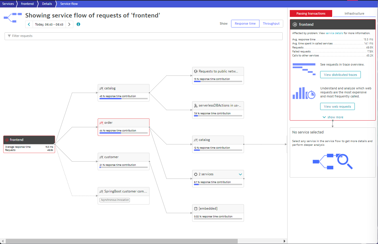Image resolution: width=378 pixels, height=244 pixels.
Task: Open the timeframe selector Today, 06:43 - 08:43
Action: (49, 24)
